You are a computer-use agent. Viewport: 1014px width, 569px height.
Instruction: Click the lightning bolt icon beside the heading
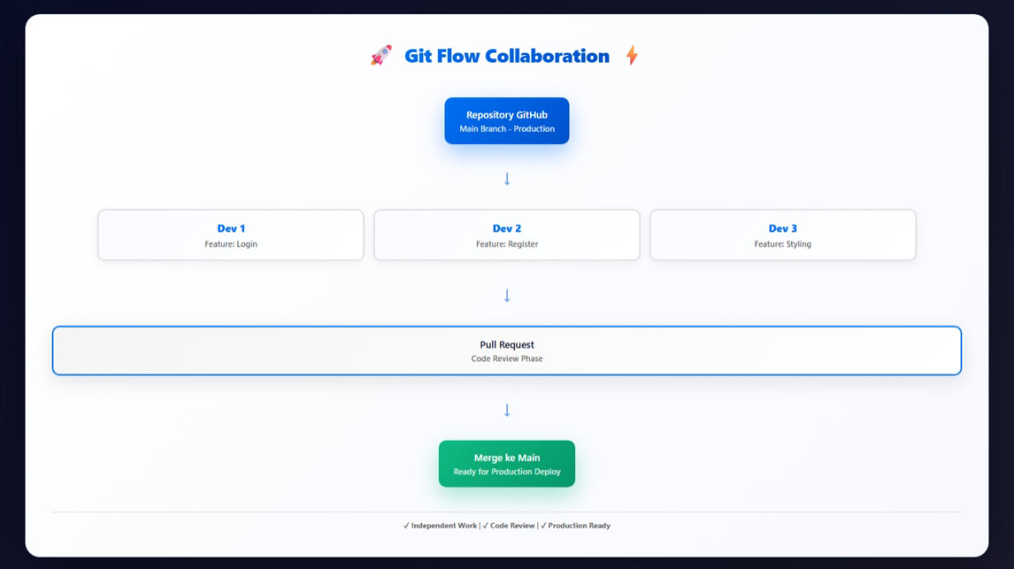(633, 56)
